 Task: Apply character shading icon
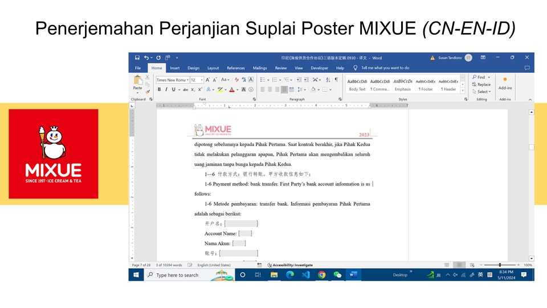pyautogui.click(x=243, y=90)
